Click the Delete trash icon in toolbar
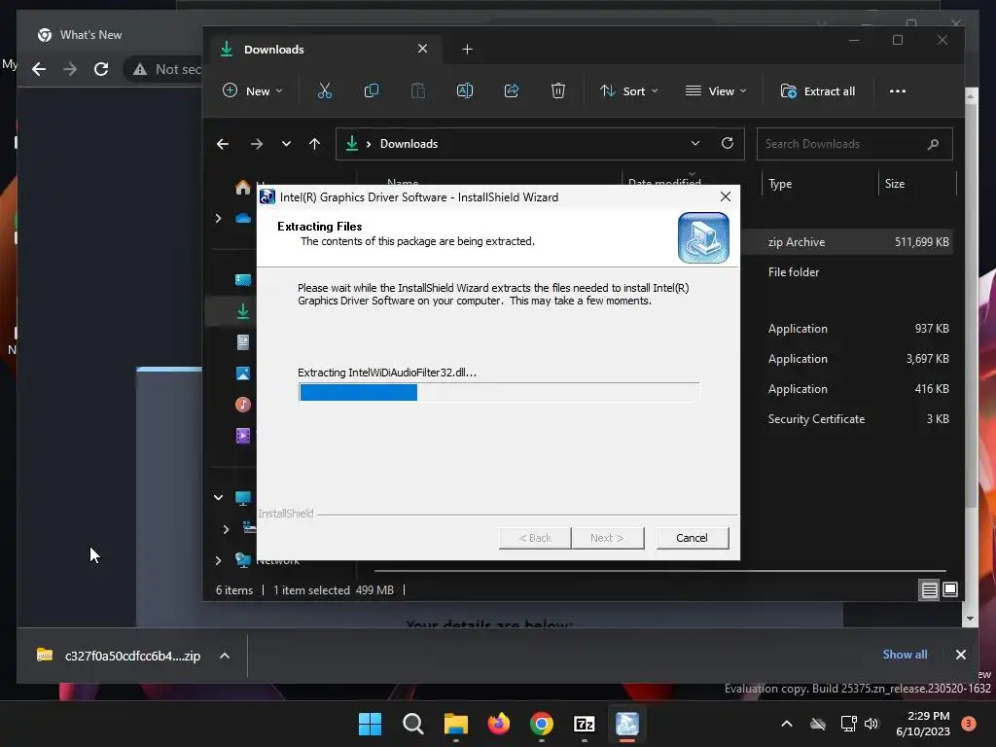The width and height of the screenshot is (996, 747). 557,90
